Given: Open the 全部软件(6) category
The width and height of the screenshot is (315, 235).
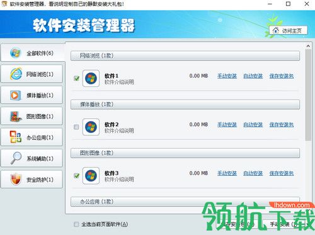Looking at the screenshot, I should pos(33,53).
